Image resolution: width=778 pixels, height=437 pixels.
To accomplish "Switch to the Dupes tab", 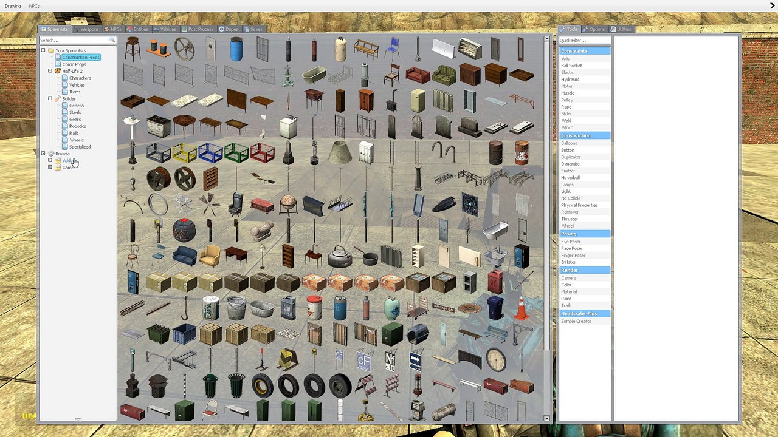I will pyautogui.click(x=229, y=29).
